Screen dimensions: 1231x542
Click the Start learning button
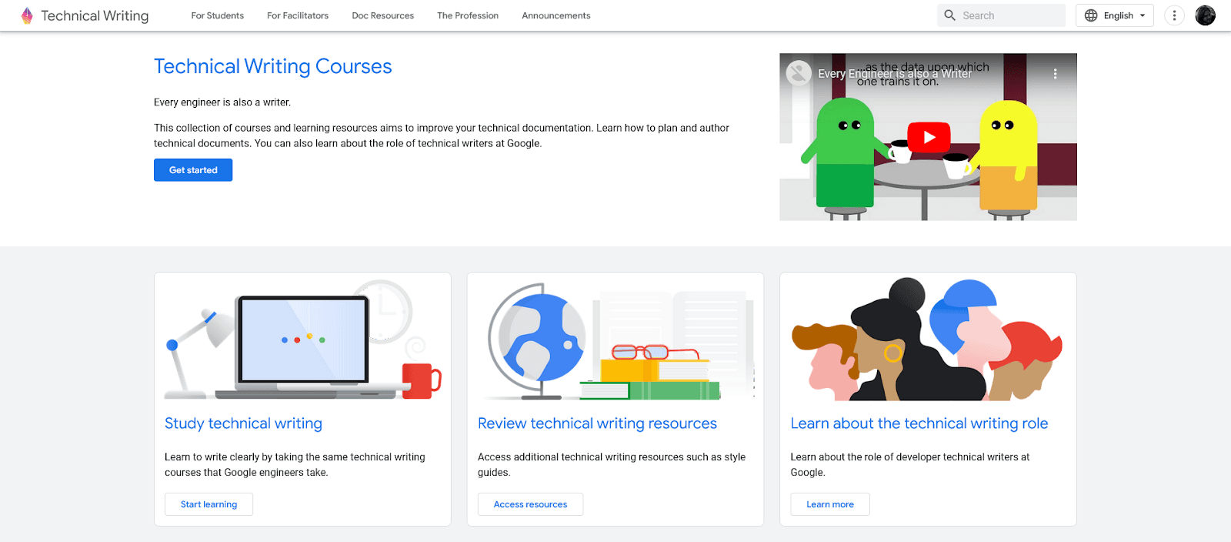(209, 504)
